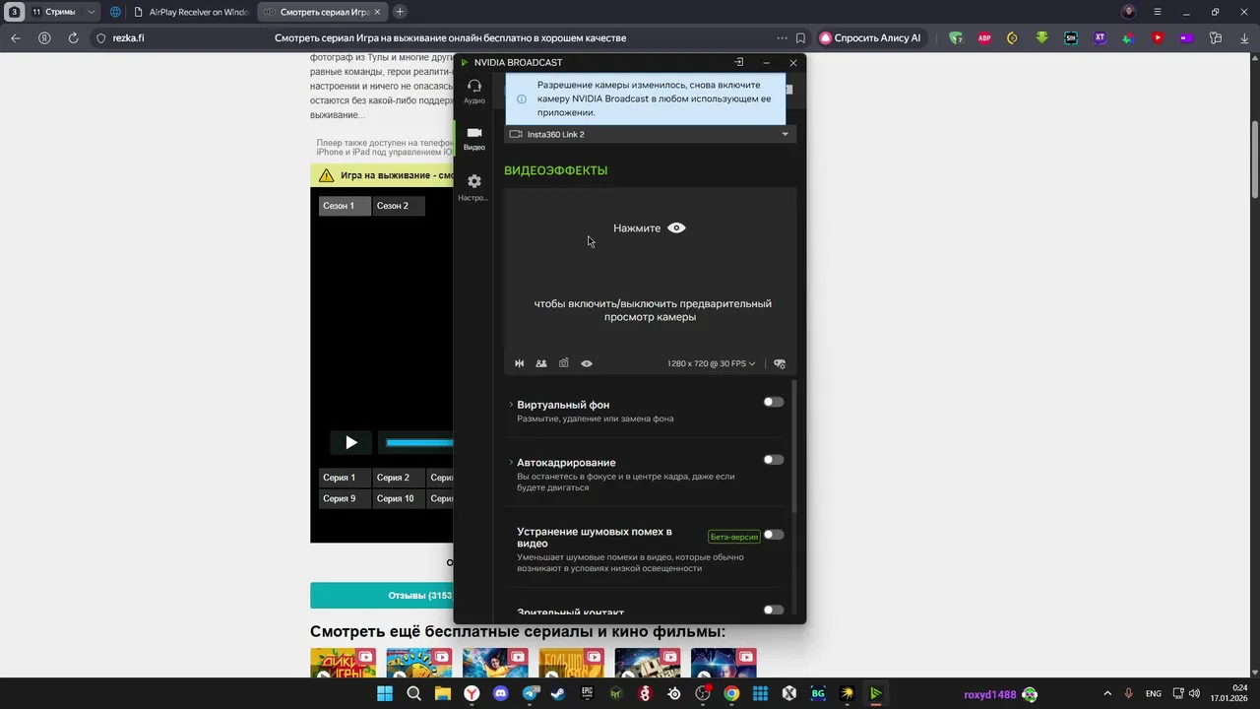Click the eye icon next to Нажмите
Image resolution: width=1260 pixels, height=709 pixels.
coord(676,227)
